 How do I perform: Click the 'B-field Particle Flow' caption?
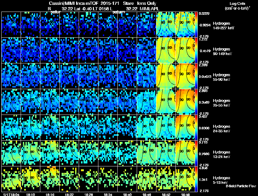click(x=241, y=186)
